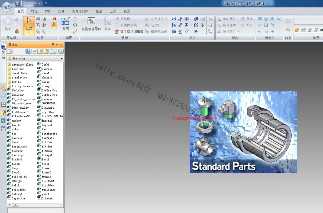Open 部件结构编辑器 component structure editor
This screenshot has width=323, height=213.
click(129, 31)
